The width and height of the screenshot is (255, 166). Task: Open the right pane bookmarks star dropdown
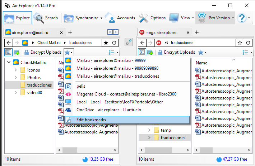[202, 52]
